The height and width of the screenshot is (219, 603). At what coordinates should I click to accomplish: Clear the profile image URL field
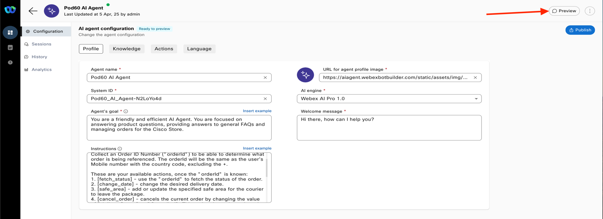click(x=475, y=78)
